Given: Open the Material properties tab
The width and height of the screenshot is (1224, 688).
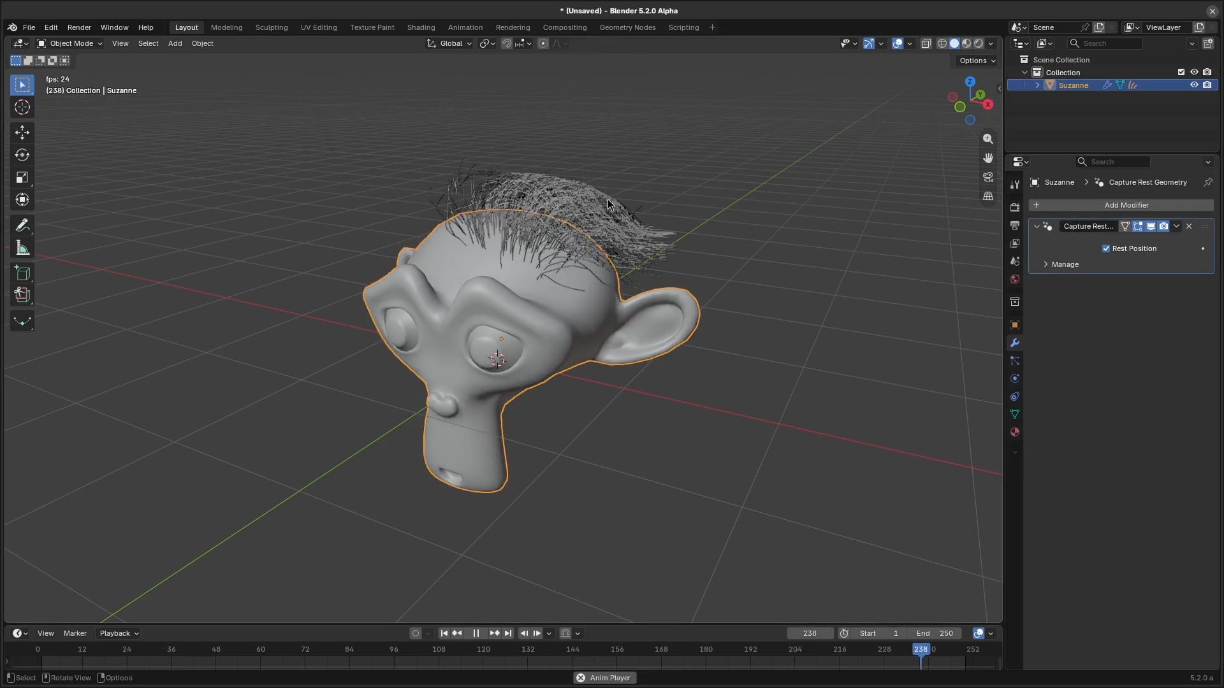Looking at the screenshot, I should click(x=1015, y=432).
